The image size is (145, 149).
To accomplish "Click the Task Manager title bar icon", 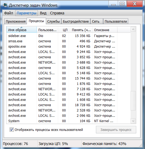I will [5, 5].
